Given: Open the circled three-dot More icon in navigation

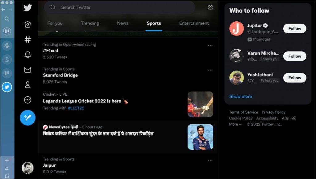Looking at the screenshot, I should pyautogui.click(x=27, y=100).
